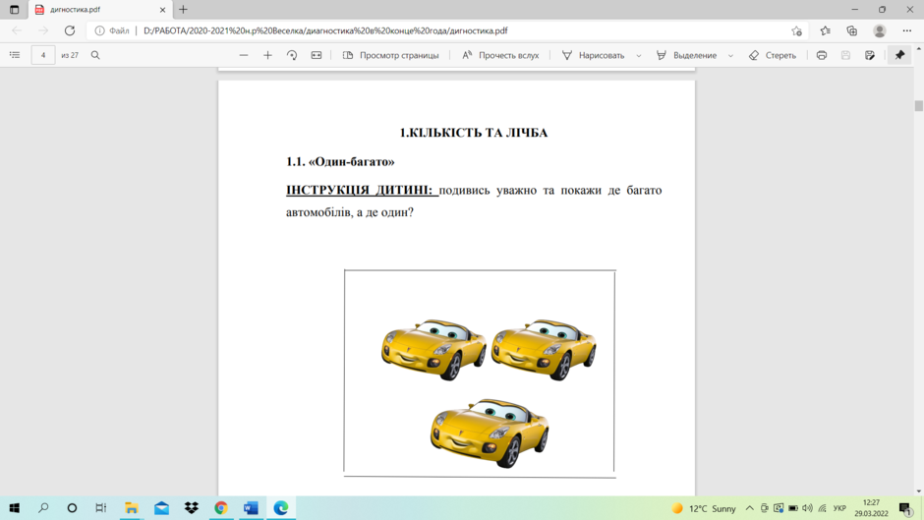Click the Save as icon
The image size is (924, 520).
pyautogui.click(x=870, y=55)
